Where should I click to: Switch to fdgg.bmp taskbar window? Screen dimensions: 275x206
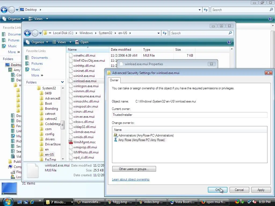(121, 202)
